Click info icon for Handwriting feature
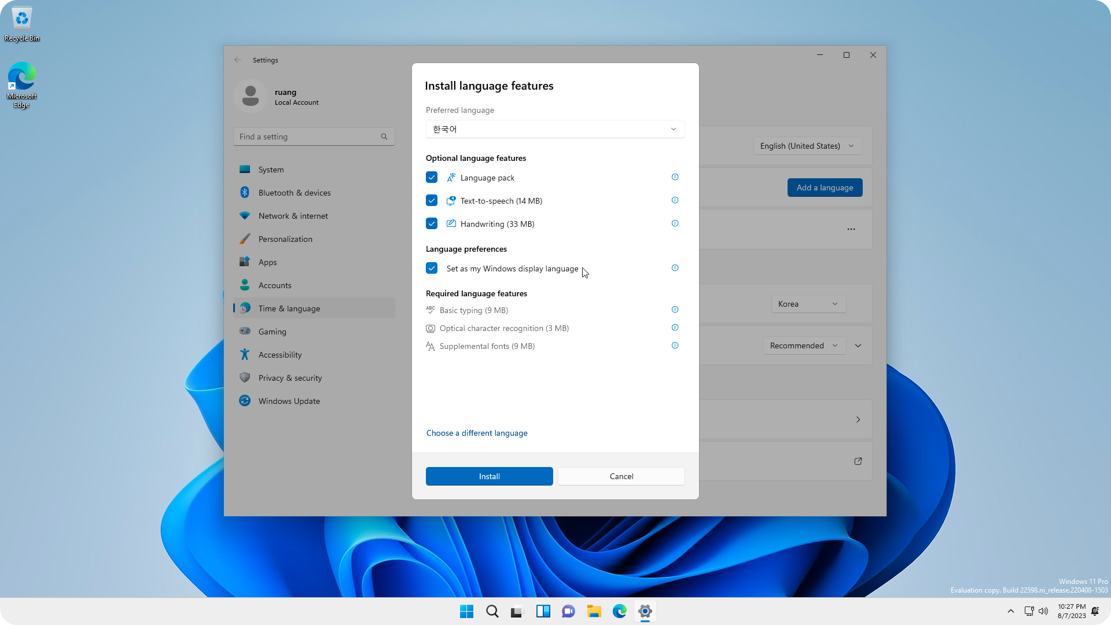The width and height of the screenshot is (1111, 625). coord(675,223)
